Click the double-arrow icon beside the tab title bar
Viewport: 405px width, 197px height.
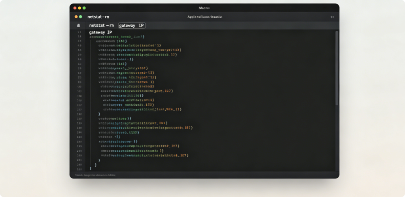332,17
